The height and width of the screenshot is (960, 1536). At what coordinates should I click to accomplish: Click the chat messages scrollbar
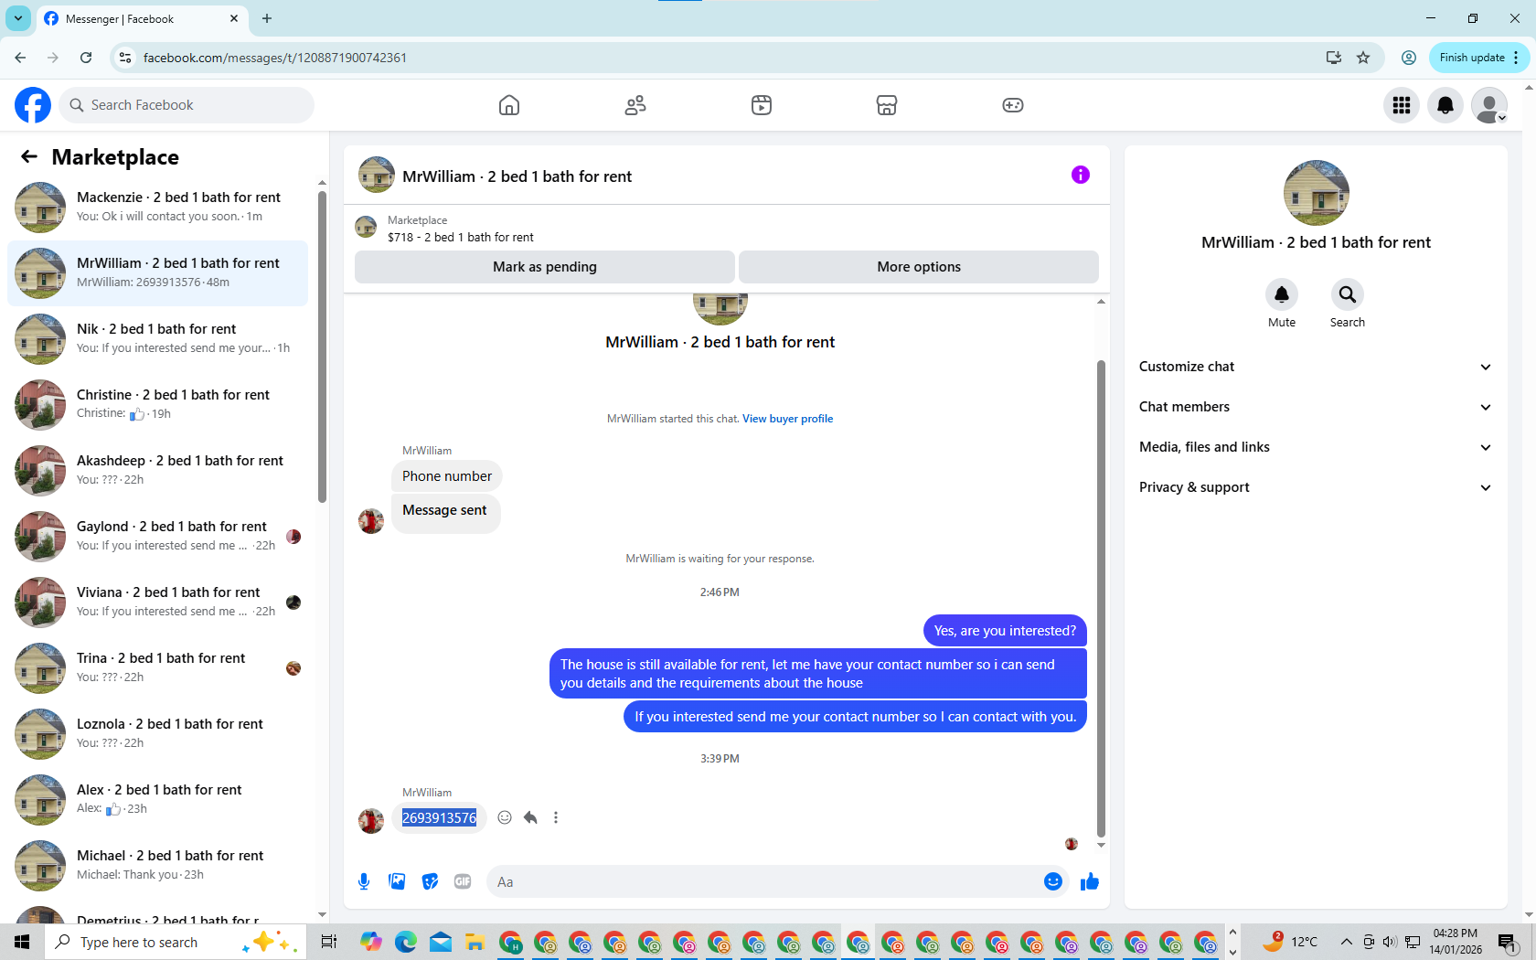[1101, 599]
